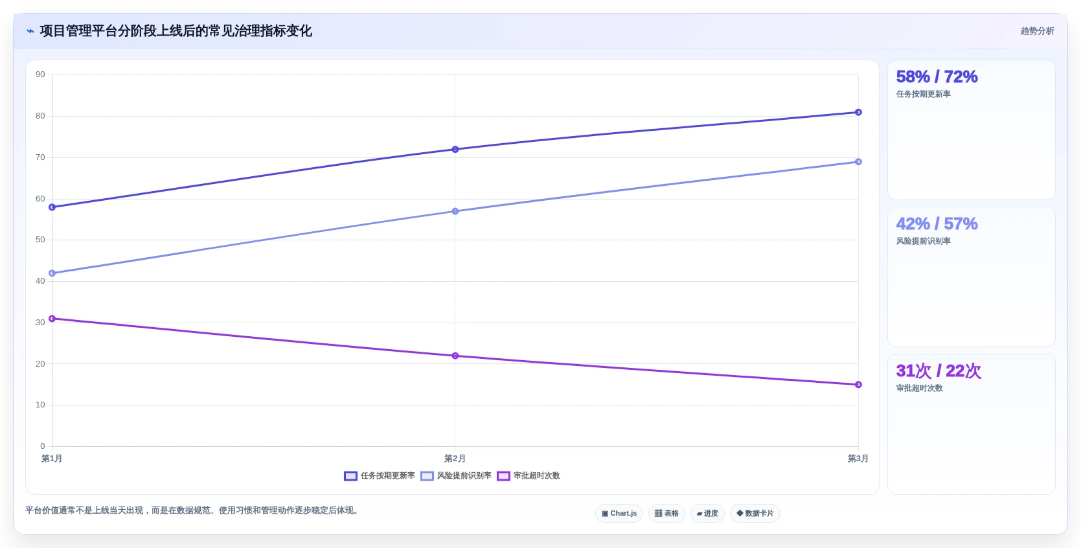
Task: Select the 数据卡片 tag
Action: click(755, 514)
